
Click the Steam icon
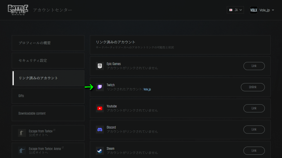click(100, 150)
